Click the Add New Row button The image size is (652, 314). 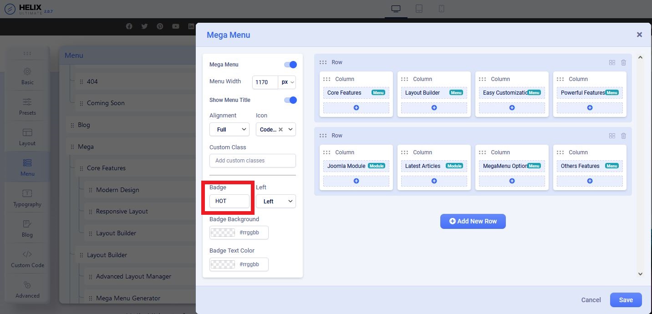pos(473,221)
